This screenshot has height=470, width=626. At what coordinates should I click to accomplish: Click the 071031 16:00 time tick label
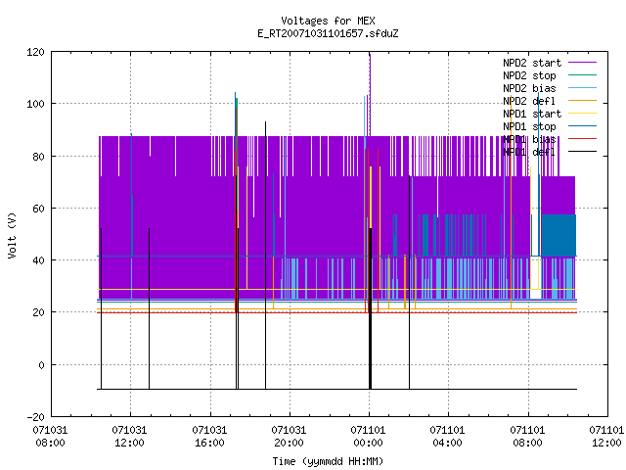point(209,437)
